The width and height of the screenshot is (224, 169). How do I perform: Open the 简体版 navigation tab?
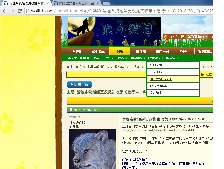pos(78,51)
